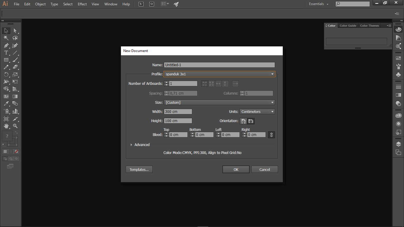The image size is (404, 227).
Task: Open the Units dropdown
Action: pos(257,112)
